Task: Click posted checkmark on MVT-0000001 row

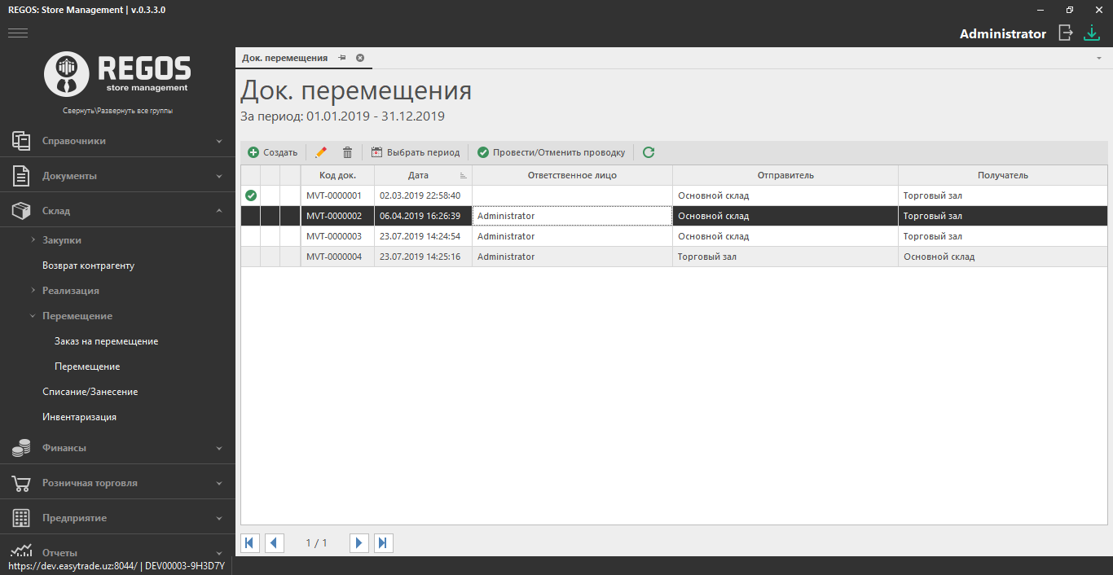Action: [251, 195]
